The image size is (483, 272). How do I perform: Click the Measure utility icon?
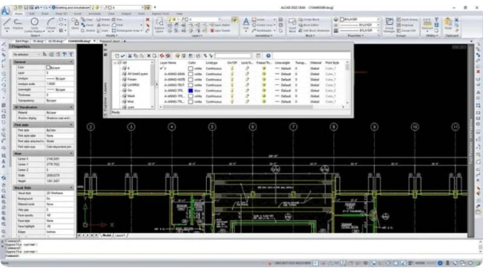tap(427, 24)
